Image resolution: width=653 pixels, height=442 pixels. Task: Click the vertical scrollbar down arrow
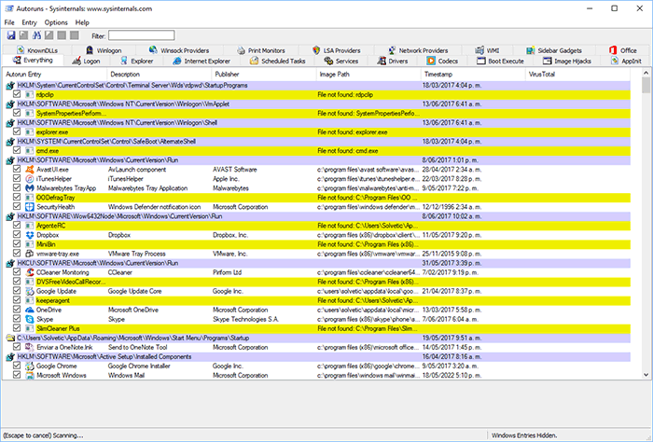tap(646, 374)
